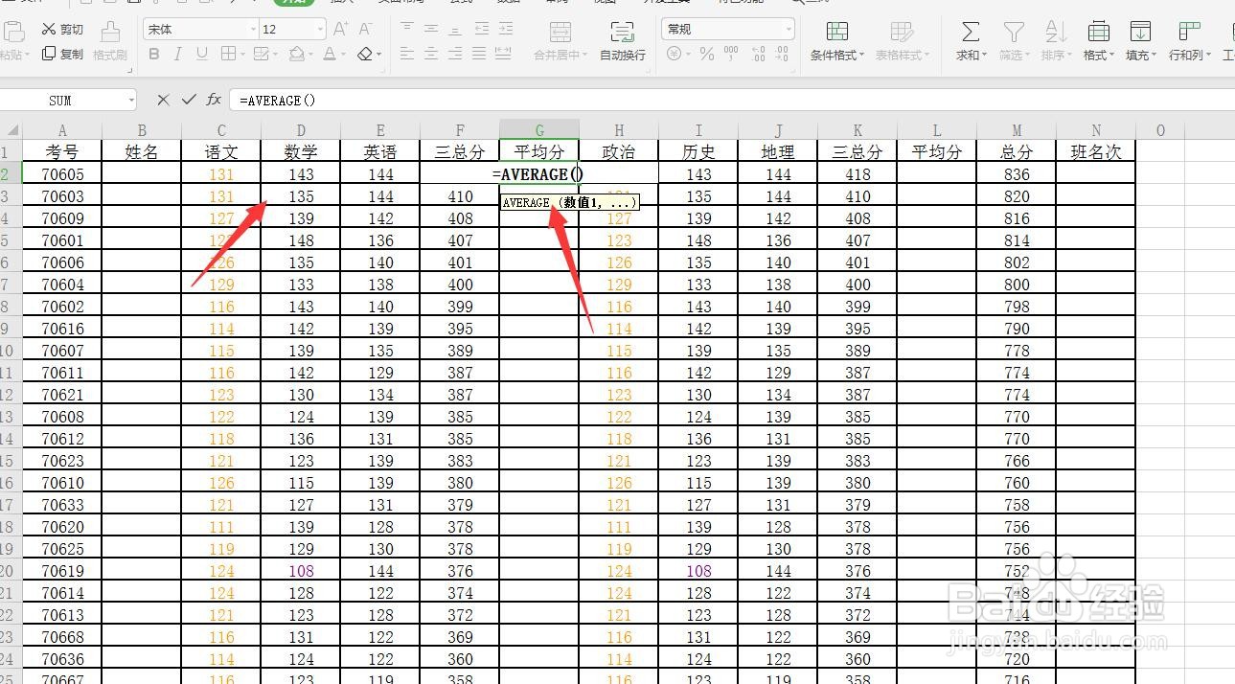This screenshot has width=1235, height=684.
Task: Cancel the formula with the X button
Action: pos(163,100)
